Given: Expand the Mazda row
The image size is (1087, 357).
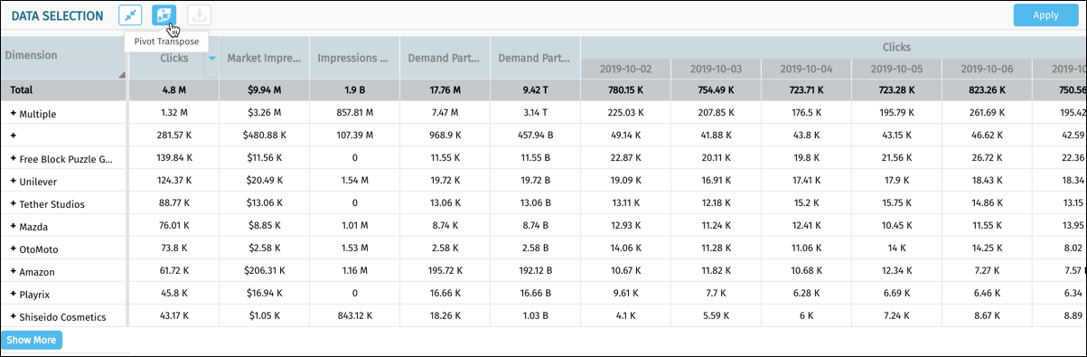Looking at the screenshot, I should click(x=14, y=226).
